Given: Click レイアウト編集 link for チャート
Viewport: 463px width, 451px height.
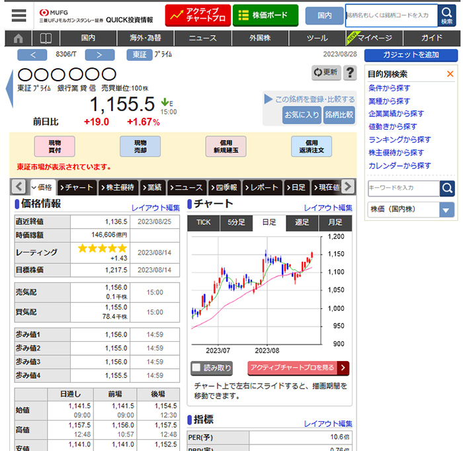Looking at the screenshot, I should pos(328,208).
